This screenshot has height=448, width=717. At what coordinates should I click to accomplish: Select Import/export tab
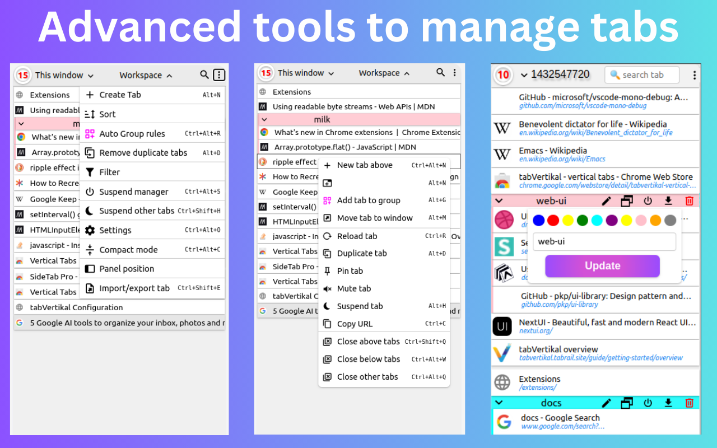(x=152, y=288)
